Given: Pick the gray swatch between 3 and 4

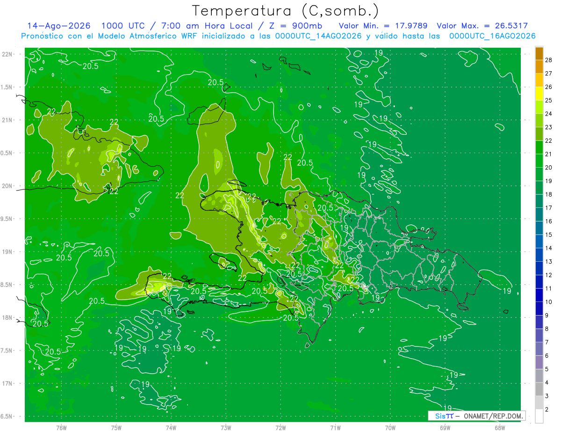Looking at the screenshot, I should click(x=539, y=390).
